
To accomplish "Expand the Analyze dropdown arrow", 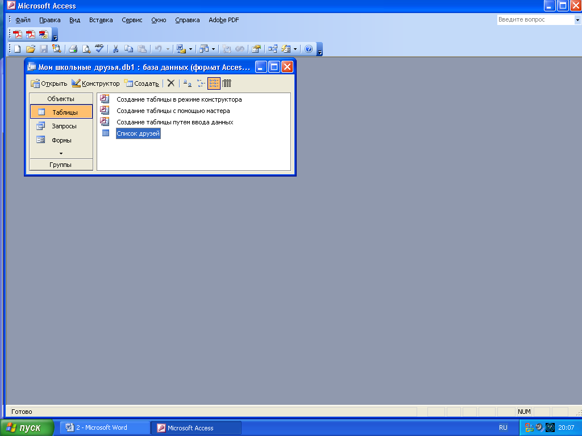I will (214, 49).
